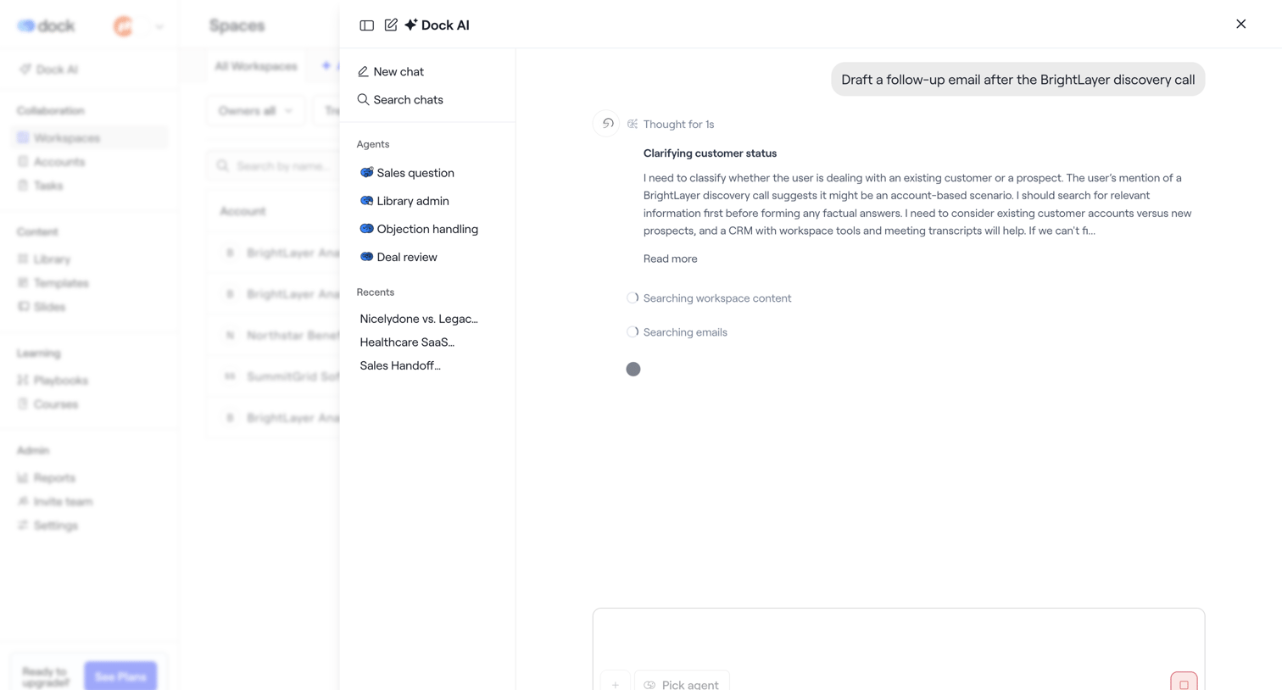Expand the account chevron beside the avatar
The image size is (1282, 690).
[x=159, y=26]
